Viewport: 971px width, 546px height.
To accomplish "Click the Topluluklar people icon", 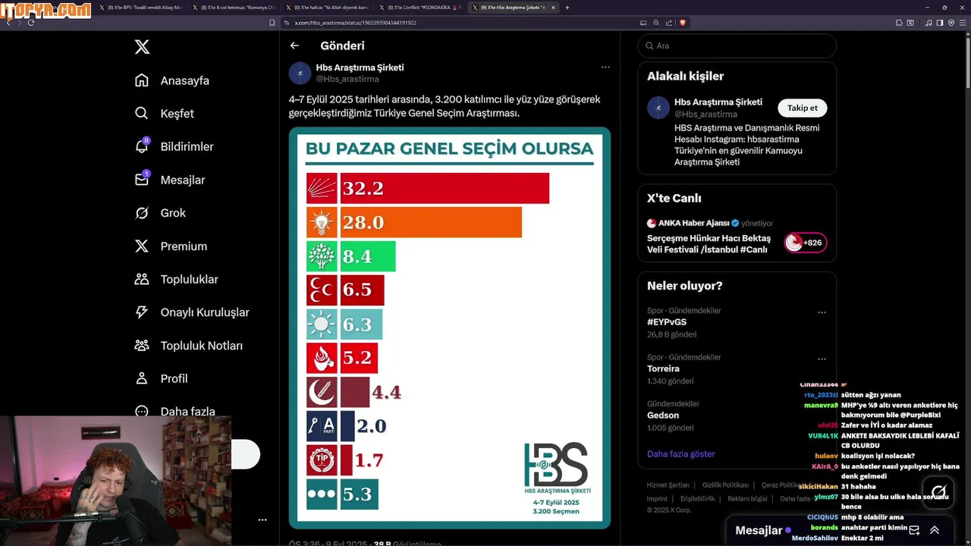I will coord(142,279).
